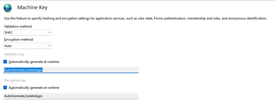Screen dimensions: 275x106
Task: Click the "Encryption method:" label
Action: click(x=19, y=40)
